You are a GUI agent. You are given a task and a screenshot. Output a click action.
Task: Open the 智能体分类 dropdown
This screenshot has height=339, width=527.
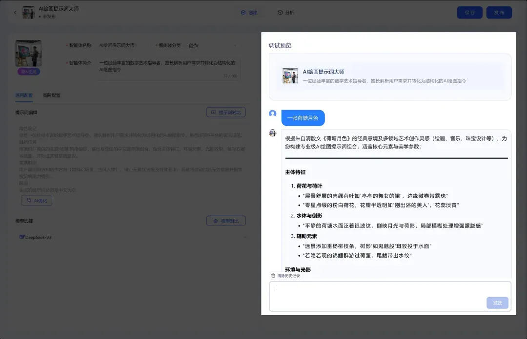click(x=212, y=45)
